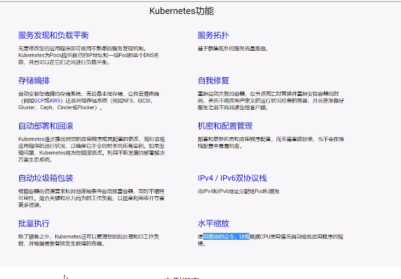The image size is (401, 279).
Task: Follow the GCP link in storage paragraph
Action: (39, 101)
